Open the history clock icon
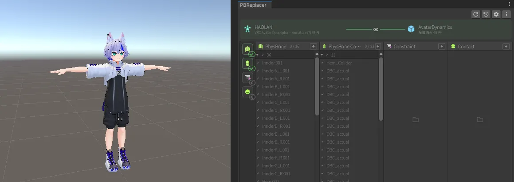This screenshot has height=182, width=514. 486,14
